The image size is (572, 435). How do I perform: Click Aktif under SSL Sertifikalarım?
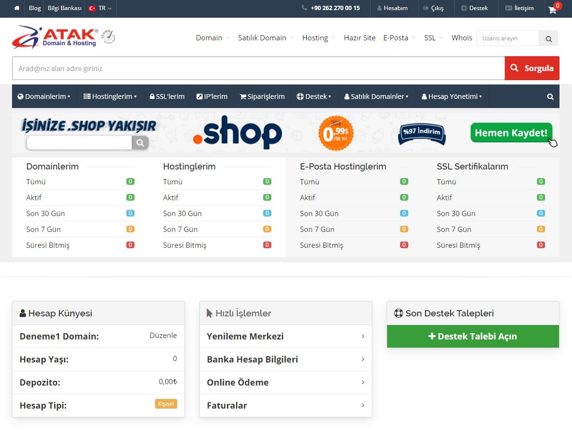[x=444, y=198]
